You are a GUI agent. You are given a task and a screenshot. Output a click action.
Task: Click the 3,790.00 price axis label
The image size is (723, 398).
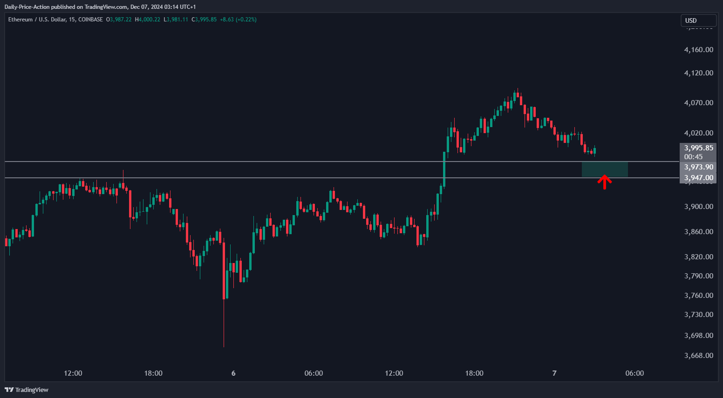pos(698,276)
